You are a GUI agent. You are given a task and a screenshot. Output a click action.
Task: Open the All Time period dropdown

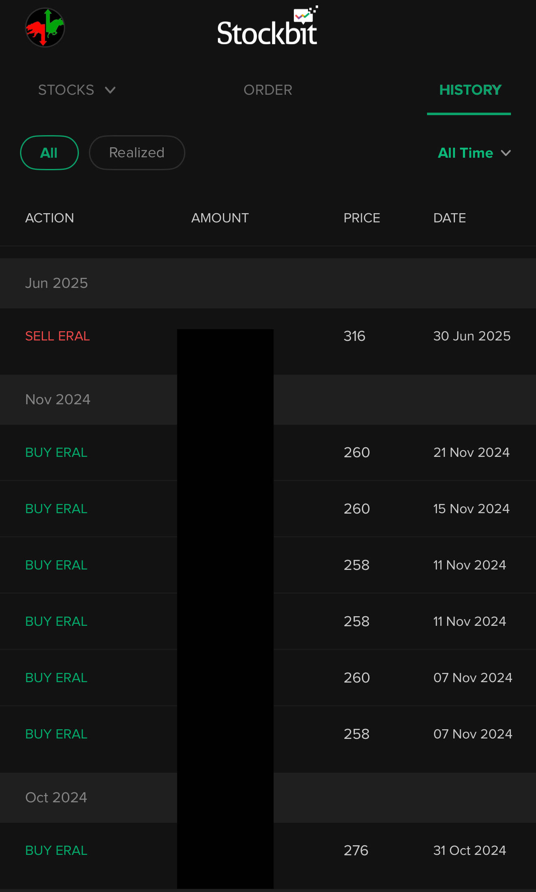(x=465, y=153)
